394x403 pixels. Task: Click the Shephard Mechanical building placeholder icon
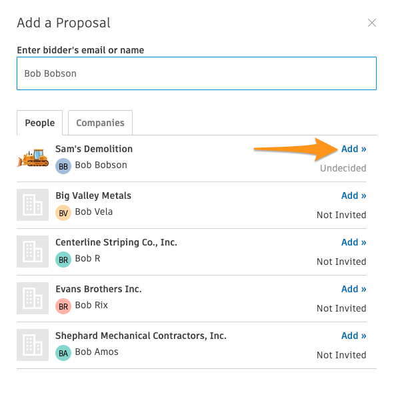(33, 345)
